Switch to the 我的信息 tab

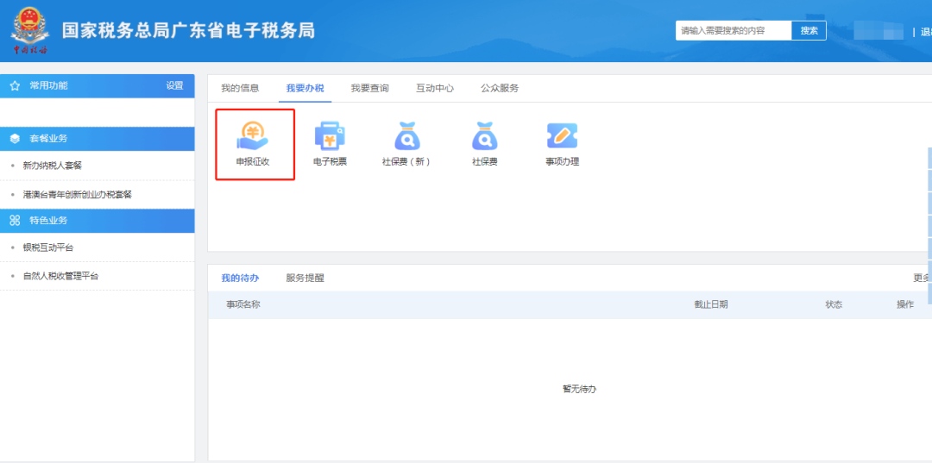coord(240,89)
